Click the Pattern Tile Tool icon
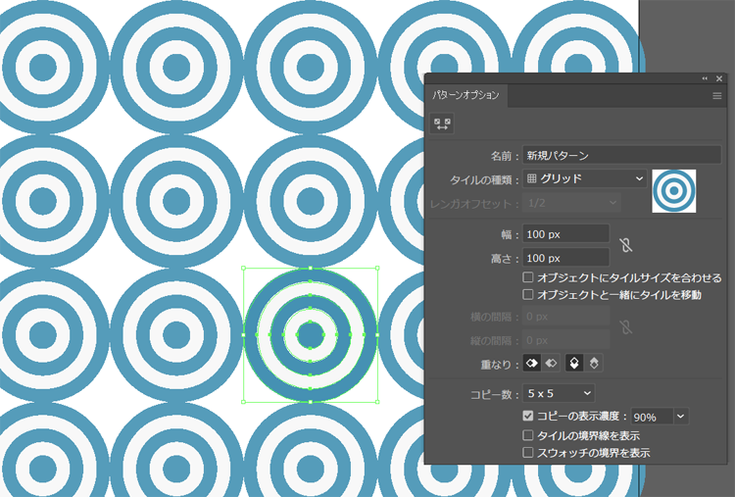Screen dimensions: 735x497 click(442, 124)
